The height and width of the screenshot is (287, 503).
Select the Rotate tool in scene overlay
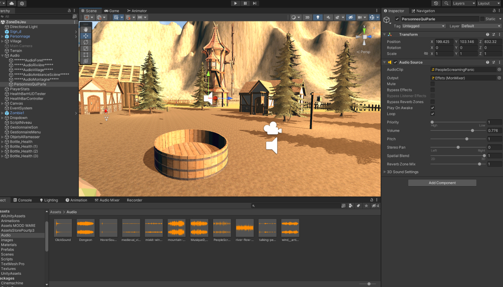[x=86, y=42]
